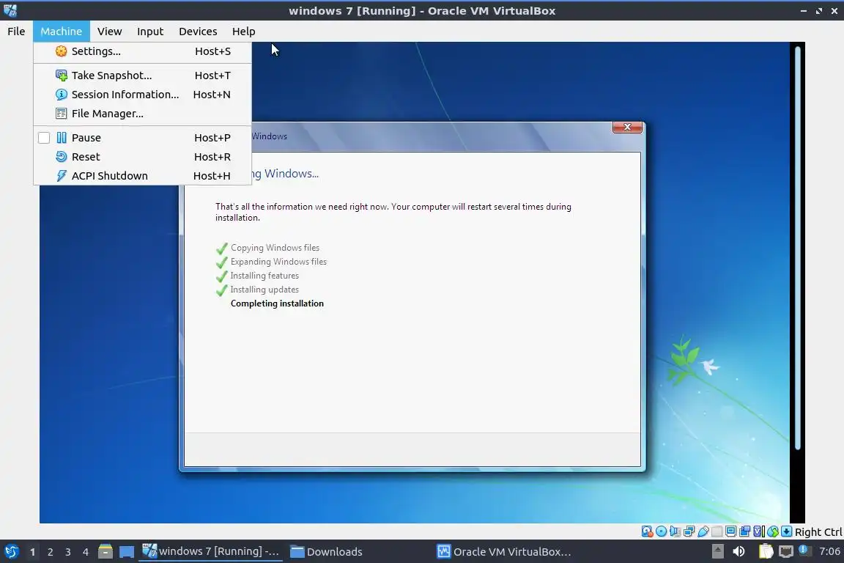Click Reset in the Machine menu
The height and width of the screenshot is (563, 844).
pyautogui.click(x=143, y=157)
